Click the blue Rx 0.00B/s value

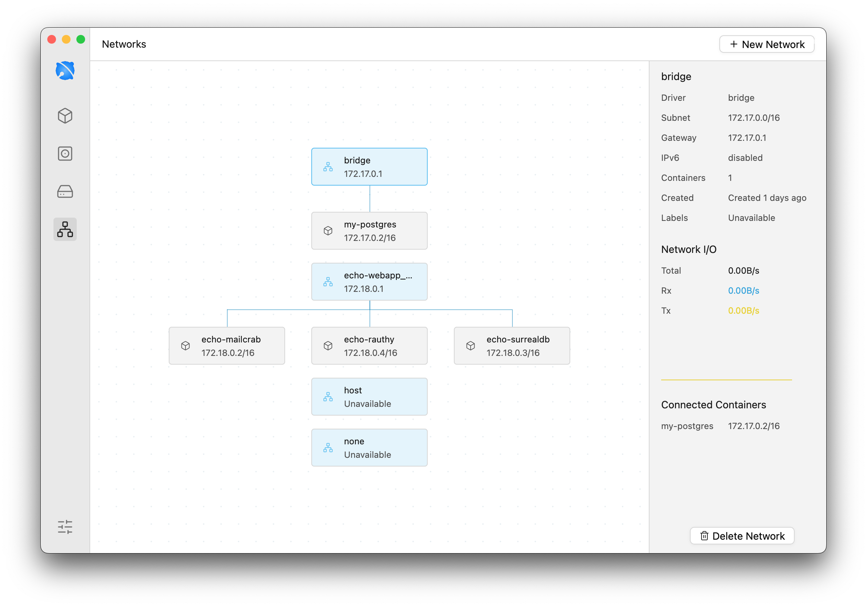[x=743, y=290]
